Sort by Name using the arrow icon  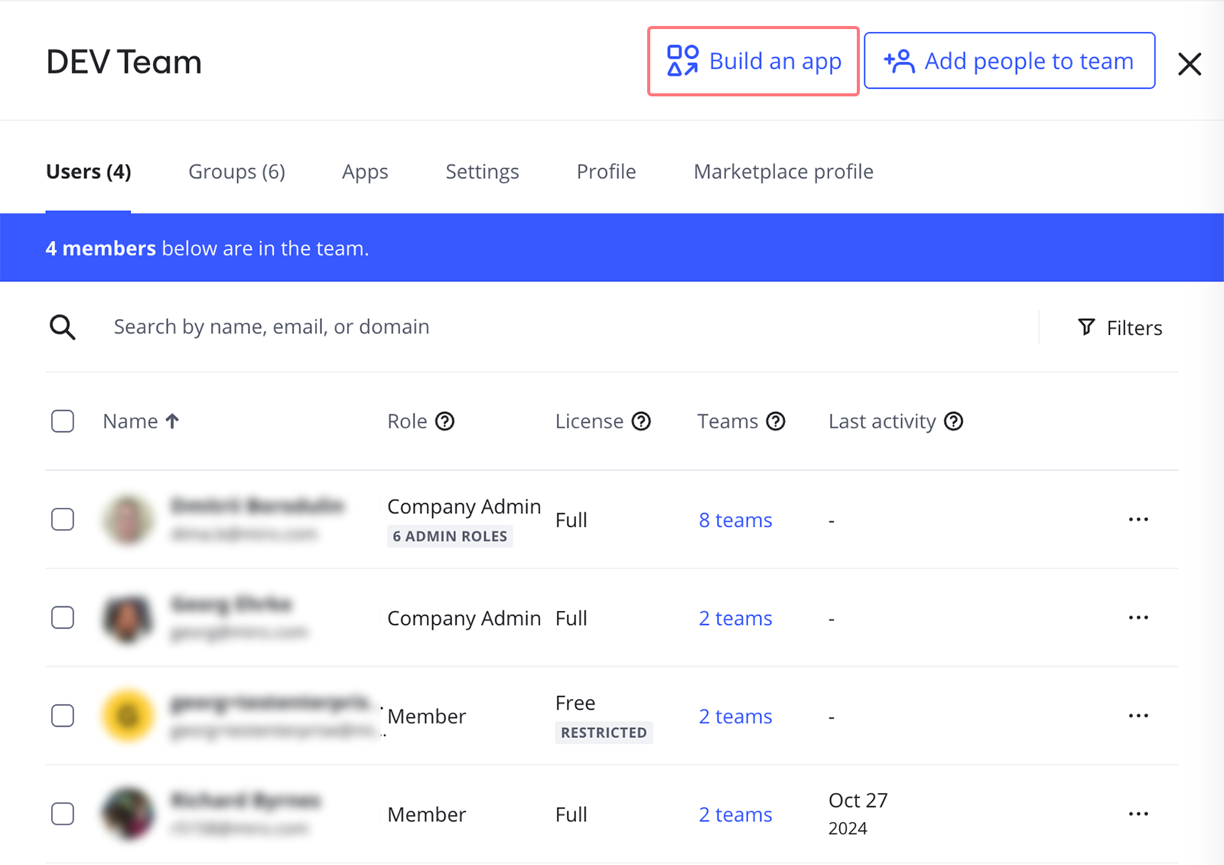pos(172,421)
